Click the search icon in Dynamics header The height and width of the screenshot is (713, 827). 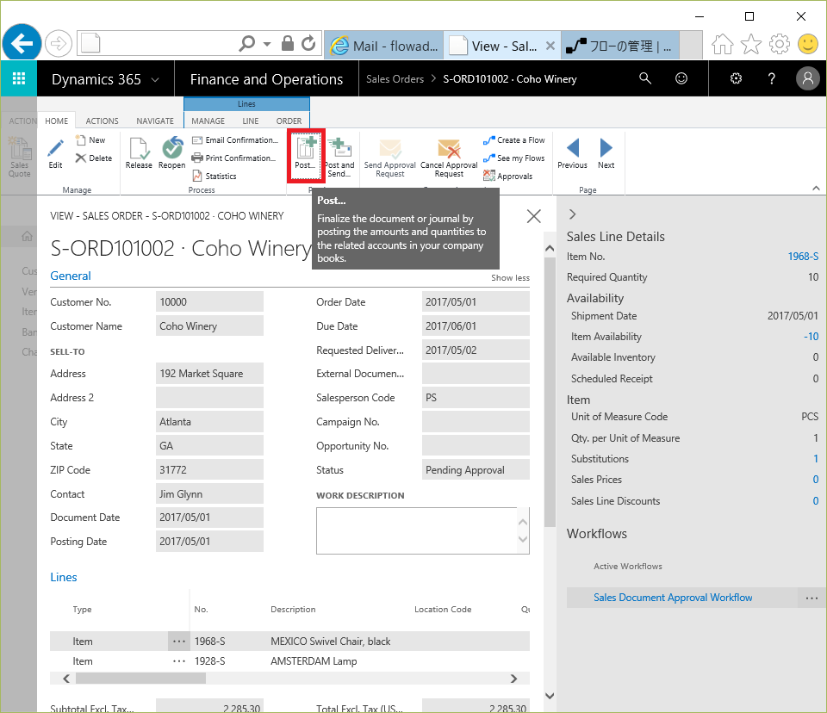point(645,78)
